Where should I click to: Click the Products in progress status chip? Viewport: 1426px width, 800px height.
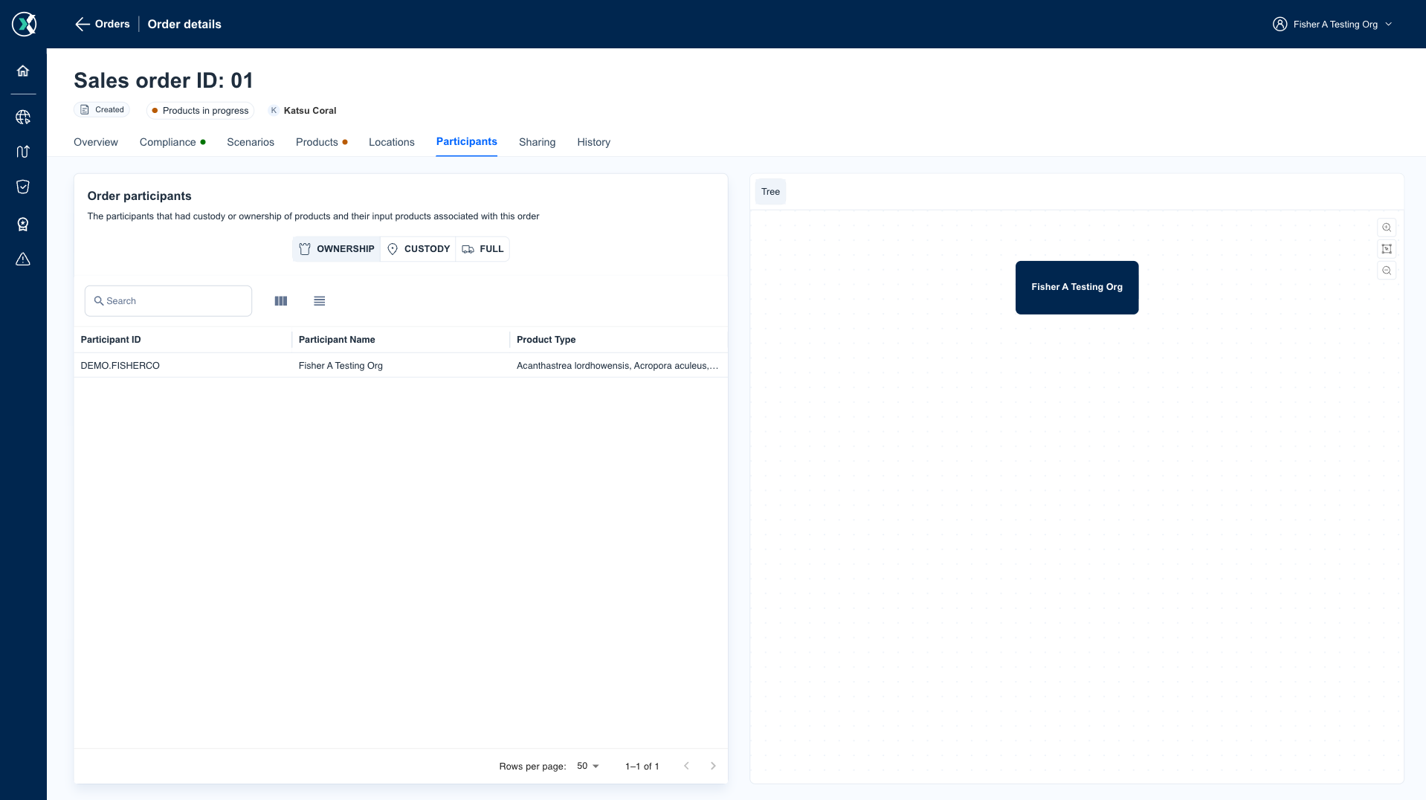(200, 111)
